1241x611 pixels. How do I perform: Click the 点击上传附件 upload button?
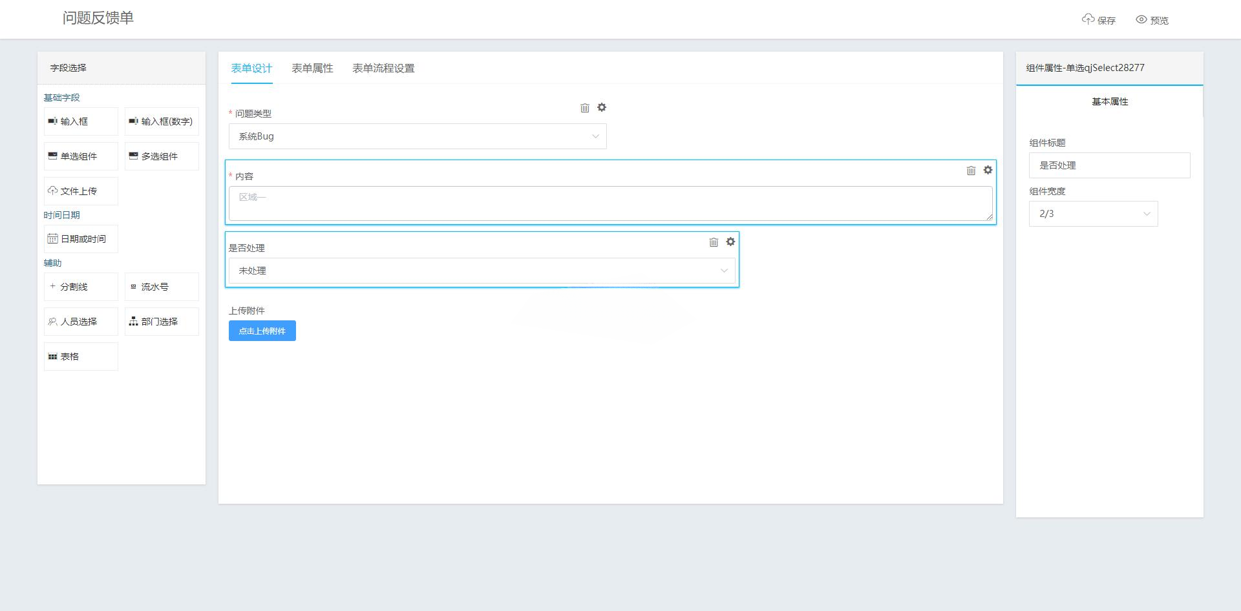(262, 331)
